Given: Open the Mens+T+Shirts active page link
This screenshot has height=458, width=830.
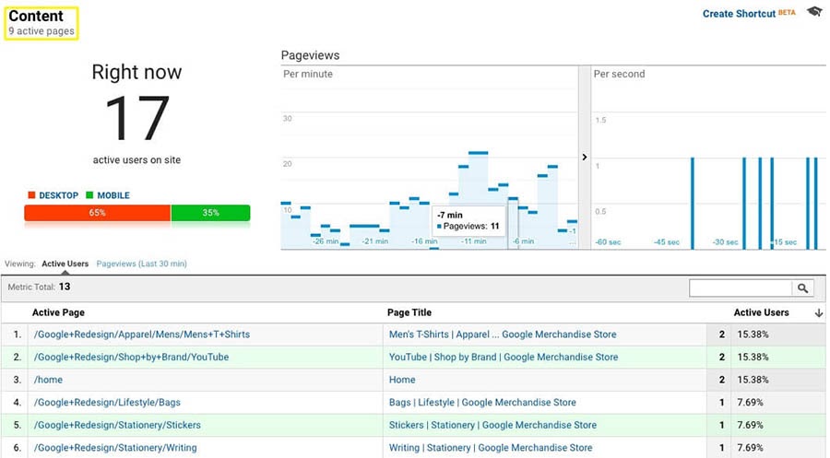Looking at the screenshot, I should click(142, 335).
